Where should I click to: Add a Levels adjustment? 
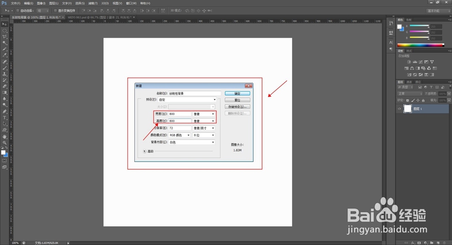click(x=415, y=62)
